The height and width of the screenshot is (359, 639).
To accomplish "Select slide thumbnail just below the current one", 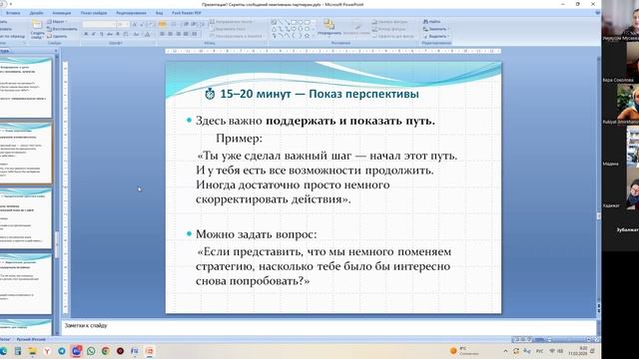I will point(26,218).
